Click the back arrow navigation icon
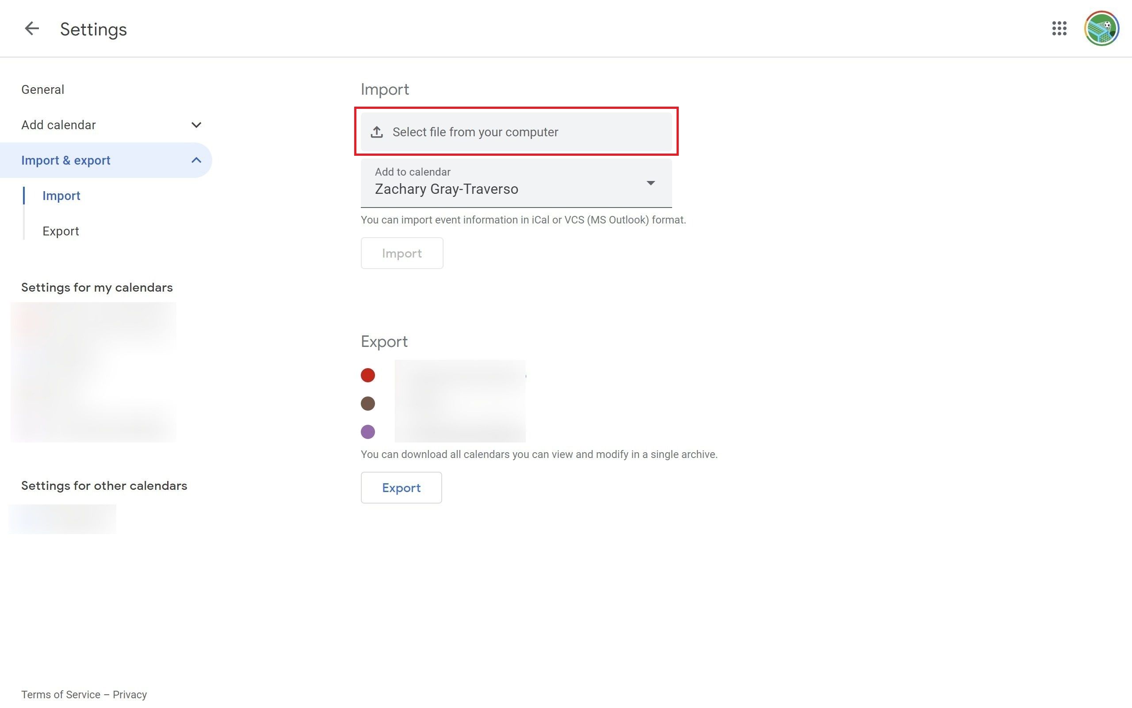Screen dimensions: 1132x708 point(30,29)
